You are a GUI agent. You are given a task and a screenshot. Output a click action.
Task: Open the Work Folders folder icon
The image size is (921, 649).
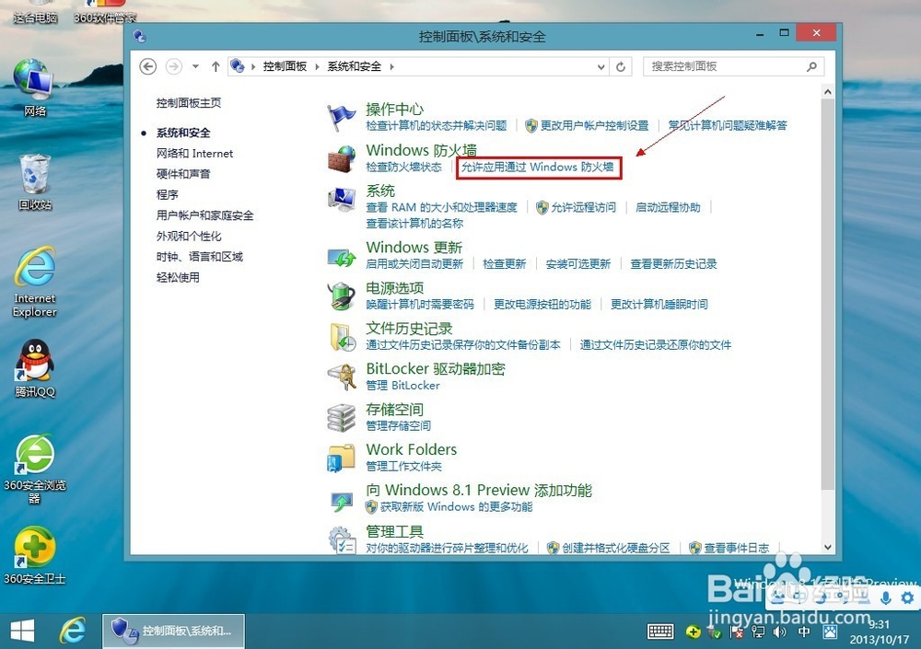[x=342, y=457]
